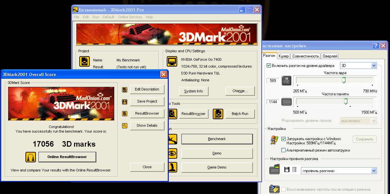Screen dimensions: 390x194
Task: Click the 3DMark title bar app icon
Action: tap(75, 10)
